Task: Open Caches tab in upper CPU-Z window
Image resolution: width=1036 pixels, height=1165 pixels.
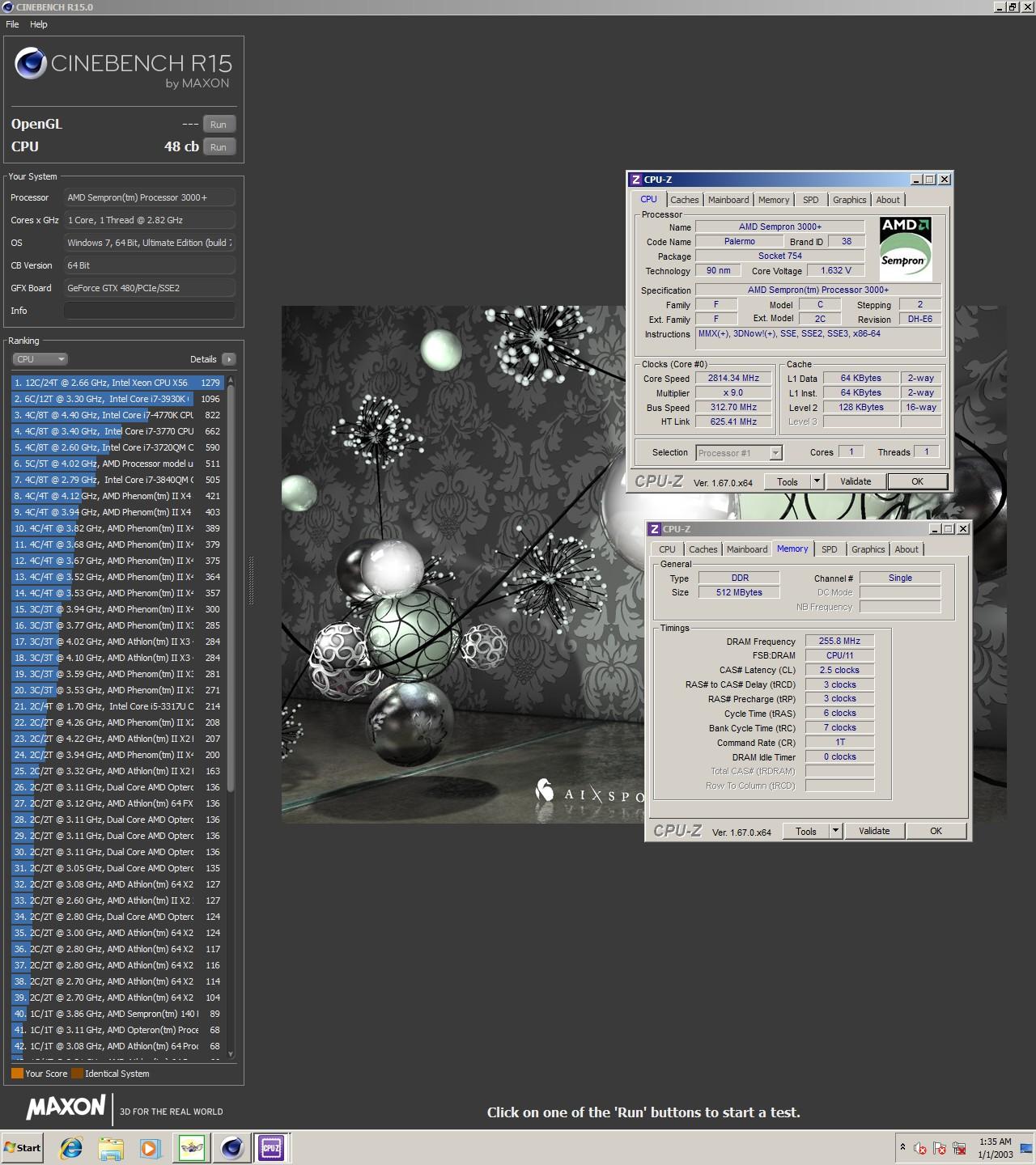Action: 684,200
